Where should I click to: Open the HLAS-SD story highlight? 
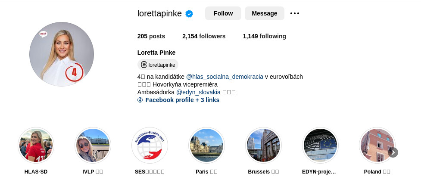click(x=36, y=145)
